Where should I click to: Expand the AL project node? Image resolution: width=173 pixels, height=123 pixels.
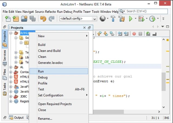[11, 67]
